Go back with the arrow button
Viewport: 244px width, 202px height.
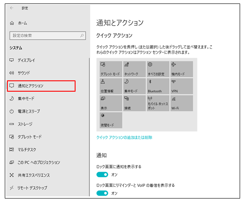(x=12, y=8)
